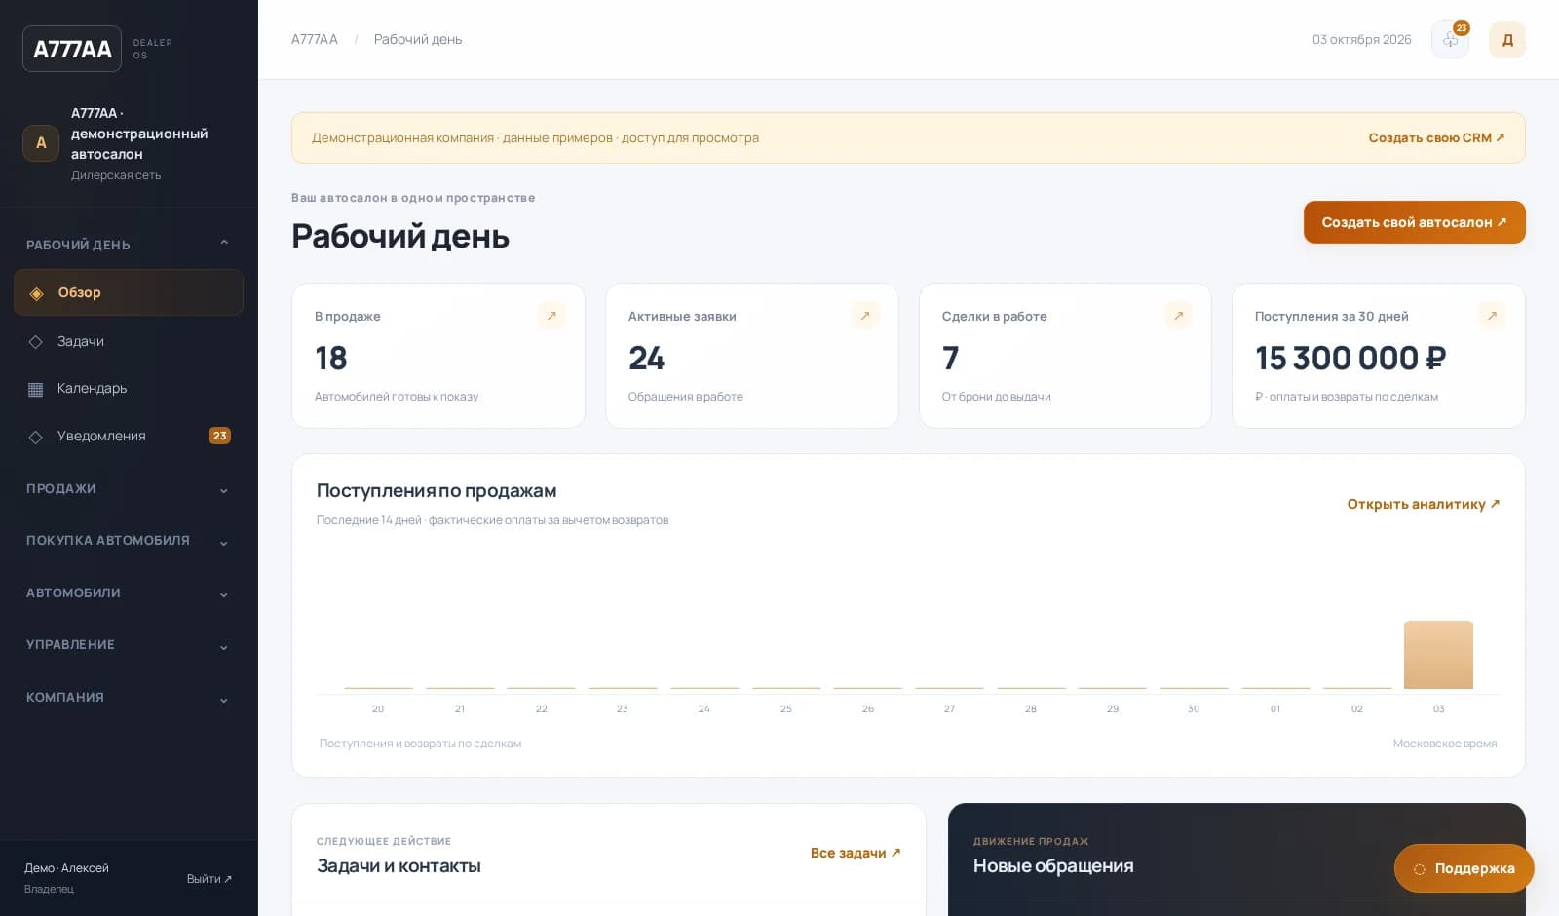
Task: Expand the ПОКУПКА АВТОМОБИЛЯ section
Action: (128, 541)
